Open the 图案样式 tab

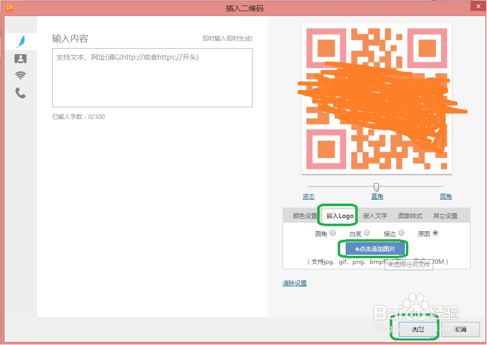(x=410, y=216)
